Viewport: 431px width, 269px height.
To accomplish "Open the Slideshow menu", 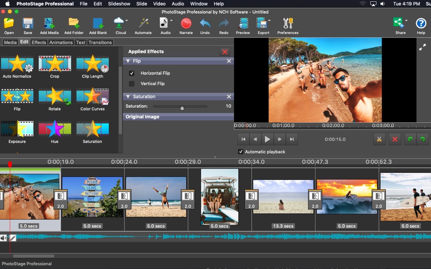I will [x=119, y=4].
